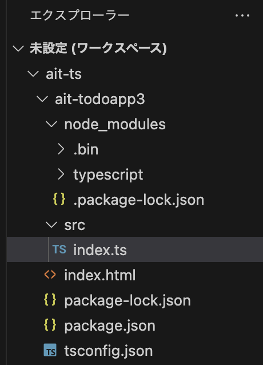
Task: Collapse the node_modules folder chevron
Action: (51, 124)
